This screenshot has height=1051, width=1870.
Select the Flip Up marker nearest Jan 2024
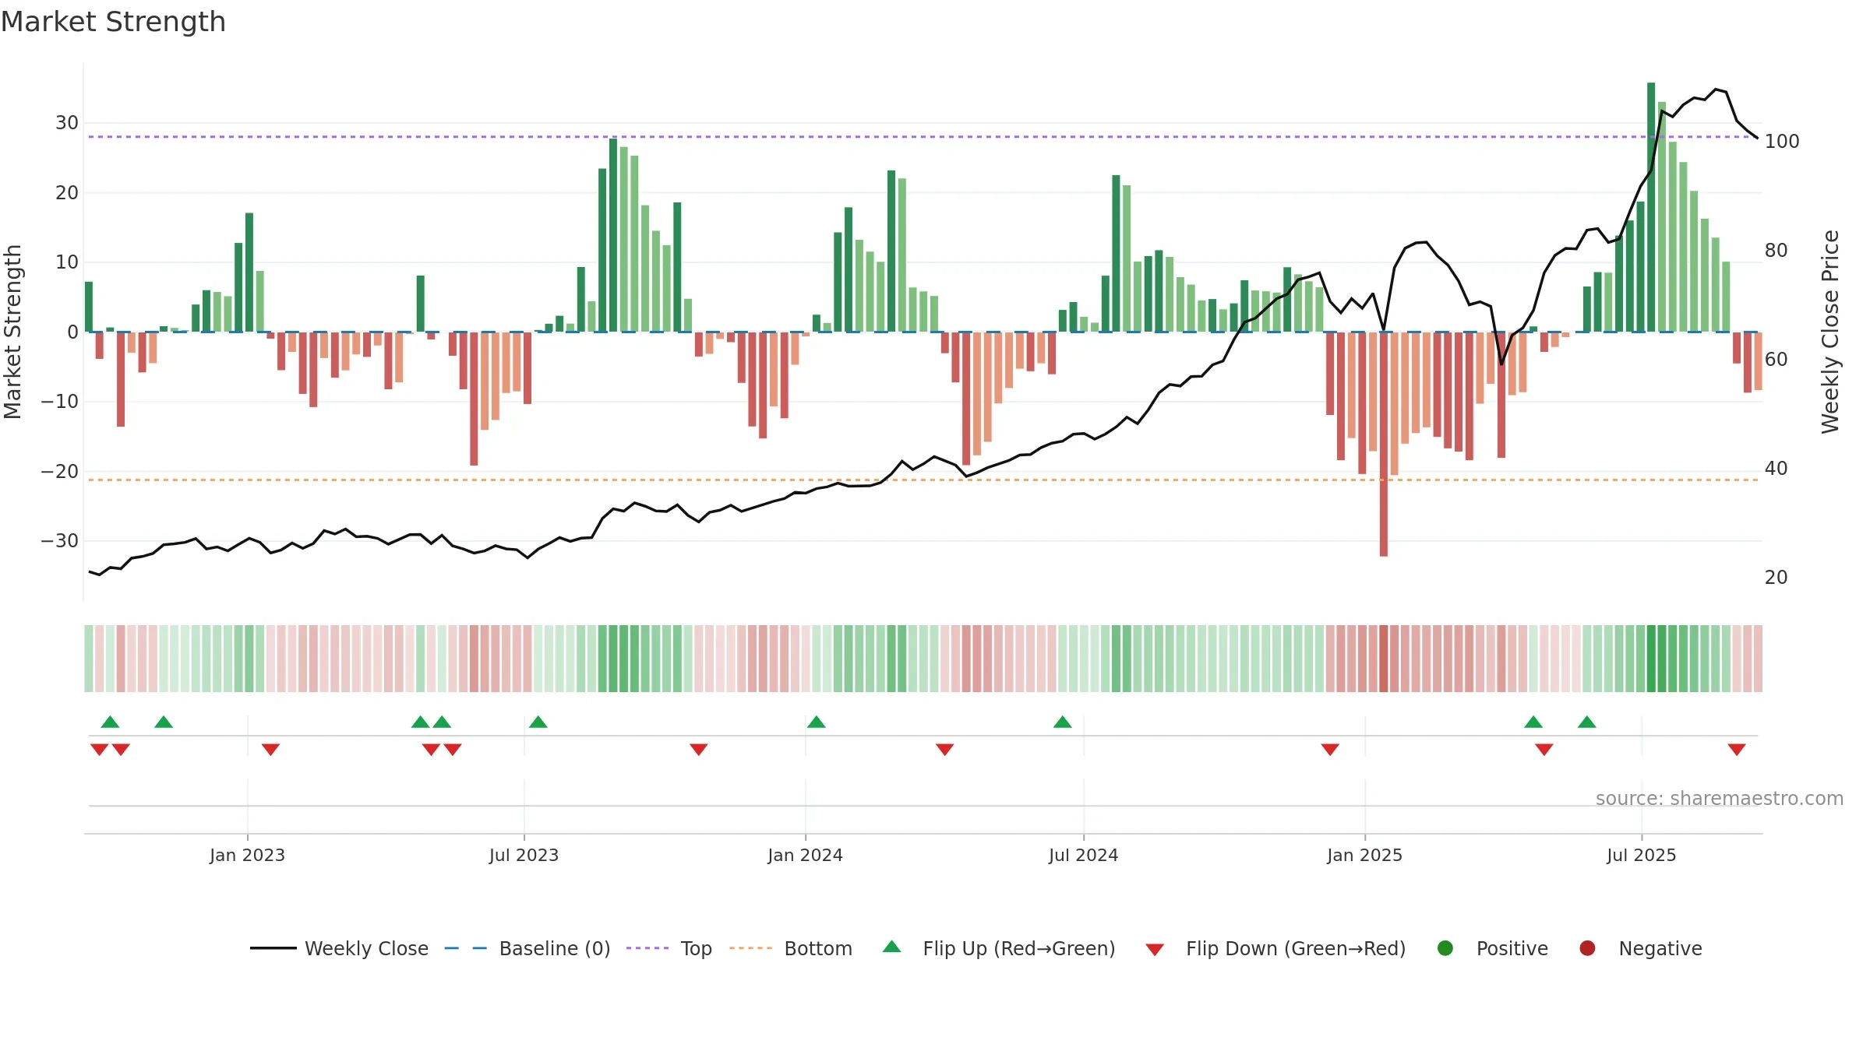click(817, 722)
